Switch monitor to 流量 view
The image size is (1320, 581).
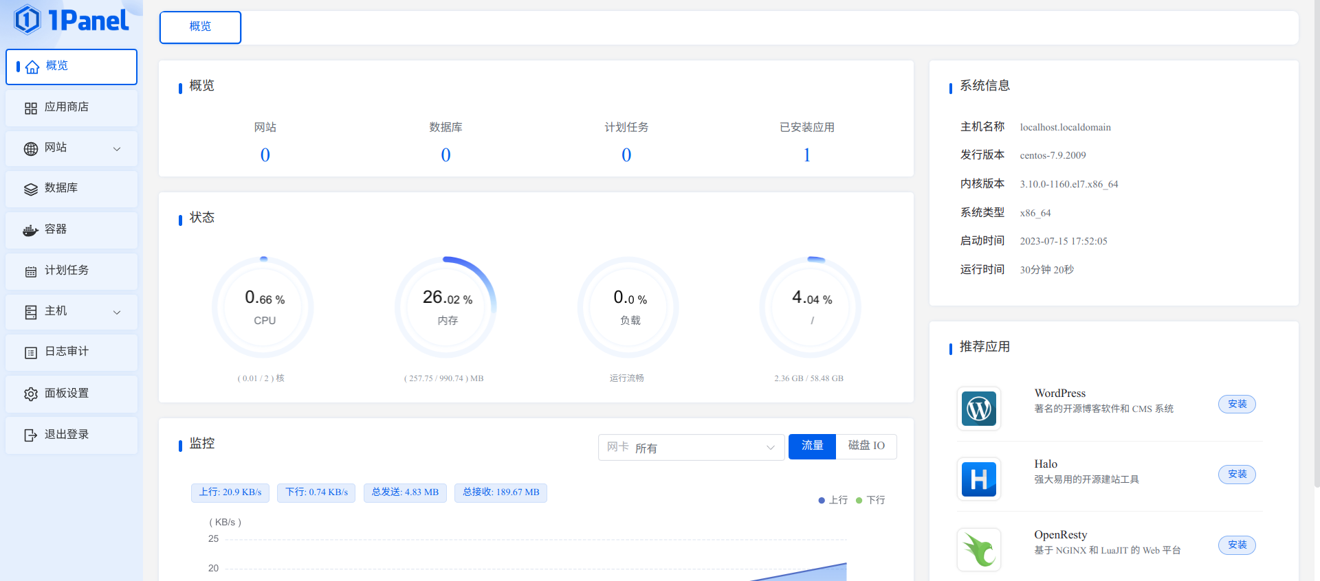coord(812,446)
